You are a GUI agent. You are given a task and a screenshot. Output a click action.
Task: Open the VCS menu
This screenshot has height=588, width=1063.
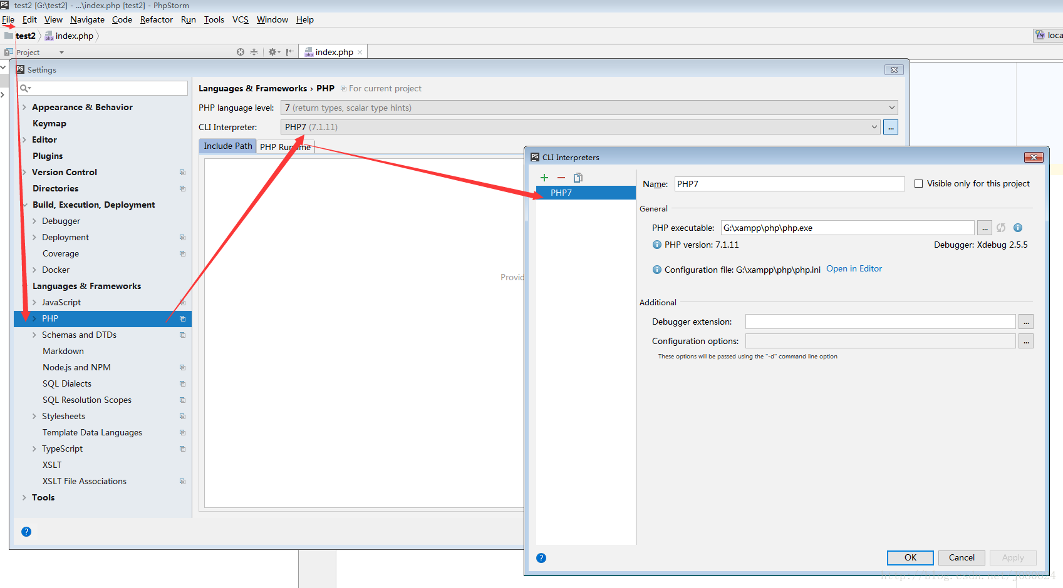[x=241, y=19]
